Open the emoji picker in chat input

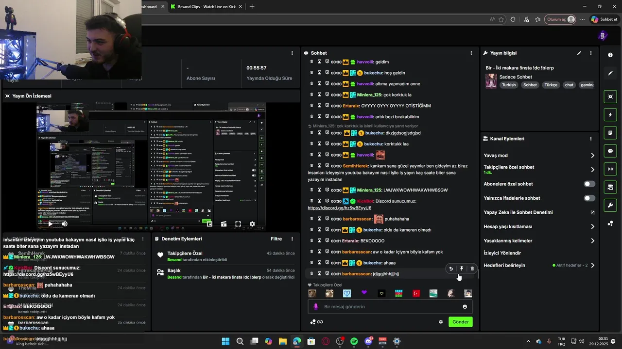coord(465,307)
